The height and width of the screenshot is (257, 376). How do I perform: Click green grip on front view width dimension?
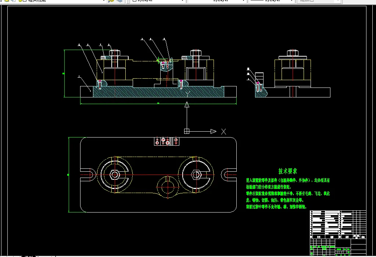click(x=158, y=103)
